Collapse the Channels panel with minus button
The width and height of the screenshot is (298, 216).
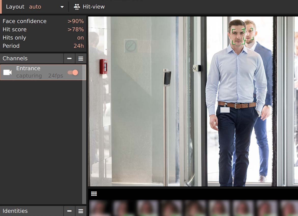pos(69,58)
